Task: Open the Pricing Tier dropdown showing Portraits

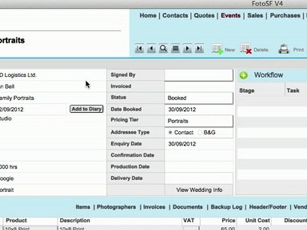Action: (x=199, y=121)
